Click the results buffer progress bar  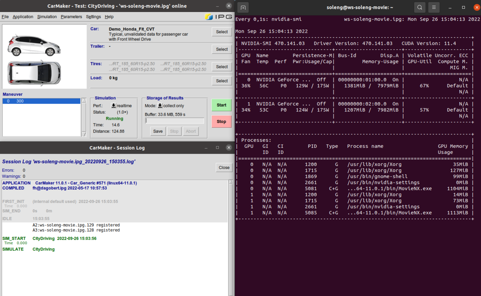[175, 121]
